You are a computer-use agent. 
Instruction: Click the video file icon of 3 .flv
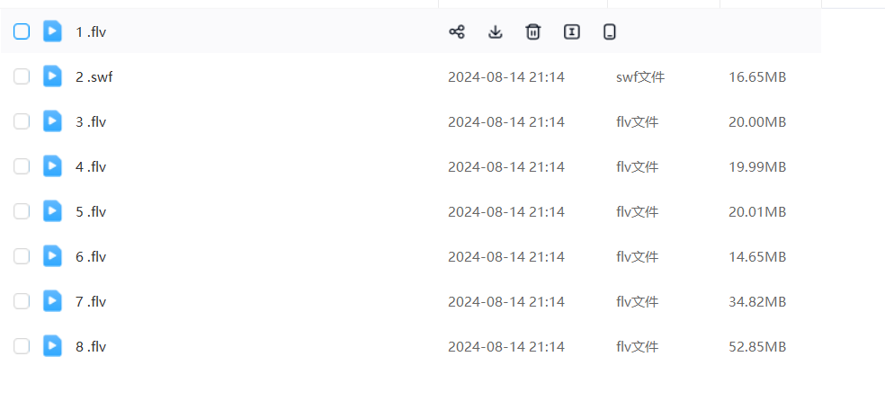click(x=53, y=121)
